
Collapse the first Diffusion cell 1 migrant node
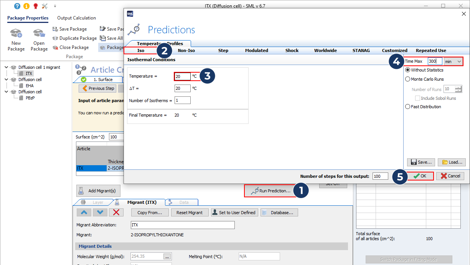tap(7, 67)
